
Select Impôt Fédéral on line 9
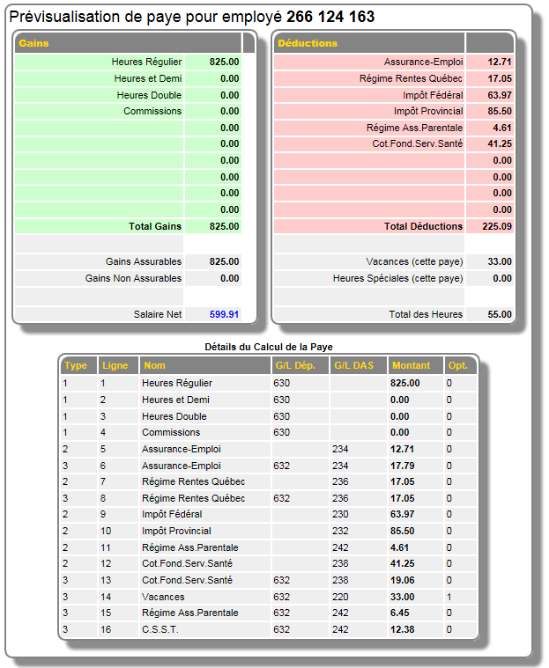click(x=172, y=514)
